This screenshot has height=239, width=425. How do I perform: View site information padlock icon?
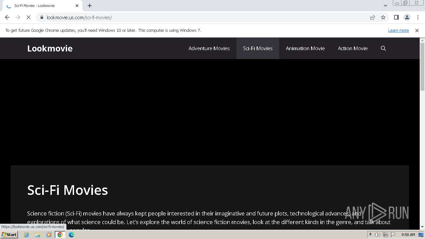42,17
